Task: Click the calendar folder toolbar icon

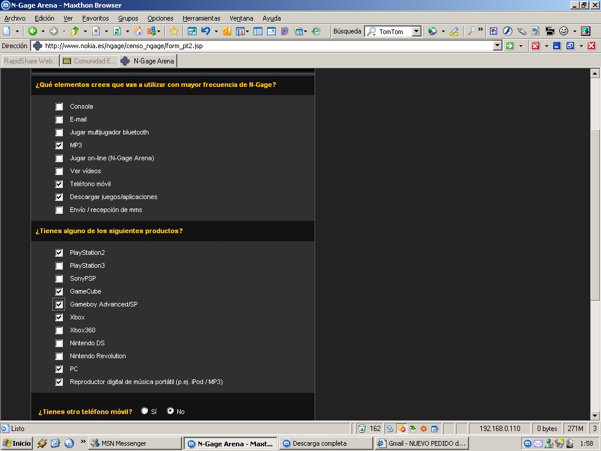Action: point(299,32)
